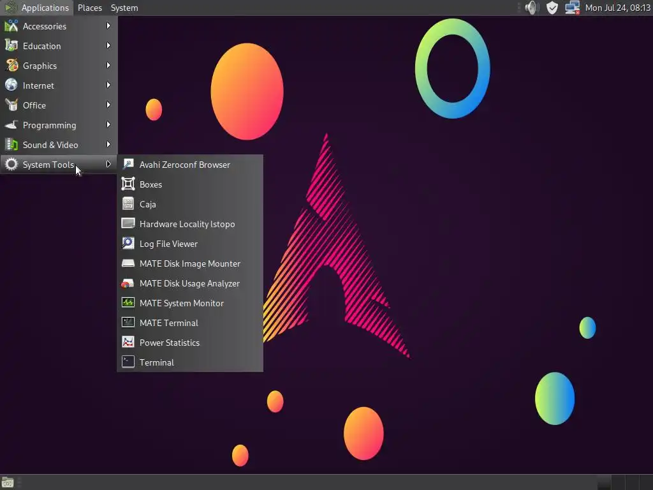Launch Power Statistics
The image size is (653, 490).
pos(190,343)
